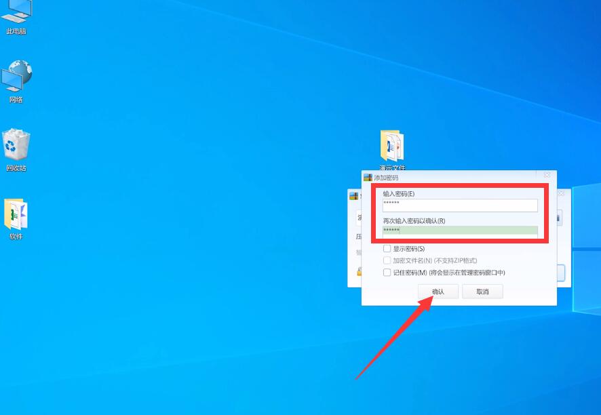Select the 演示文件 folder icon
This screenshot has width=601, height=415.
391,146
